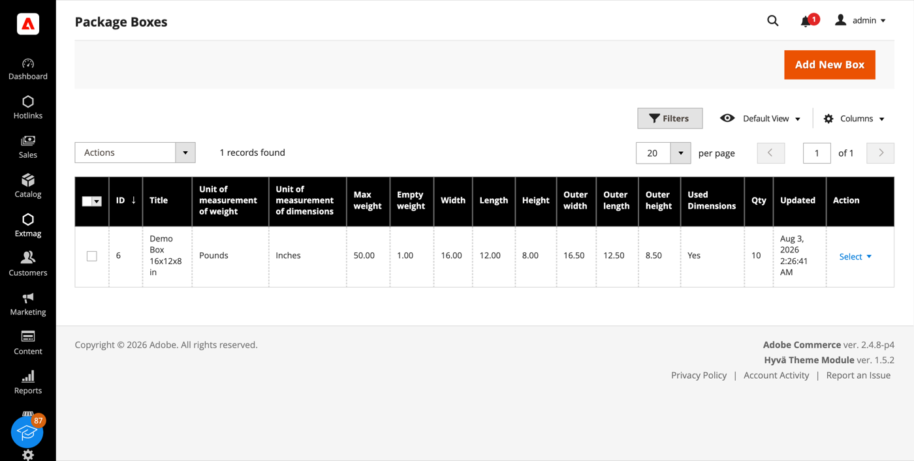Open the admin account menu
Screen dimensions: 914x461
860,21
